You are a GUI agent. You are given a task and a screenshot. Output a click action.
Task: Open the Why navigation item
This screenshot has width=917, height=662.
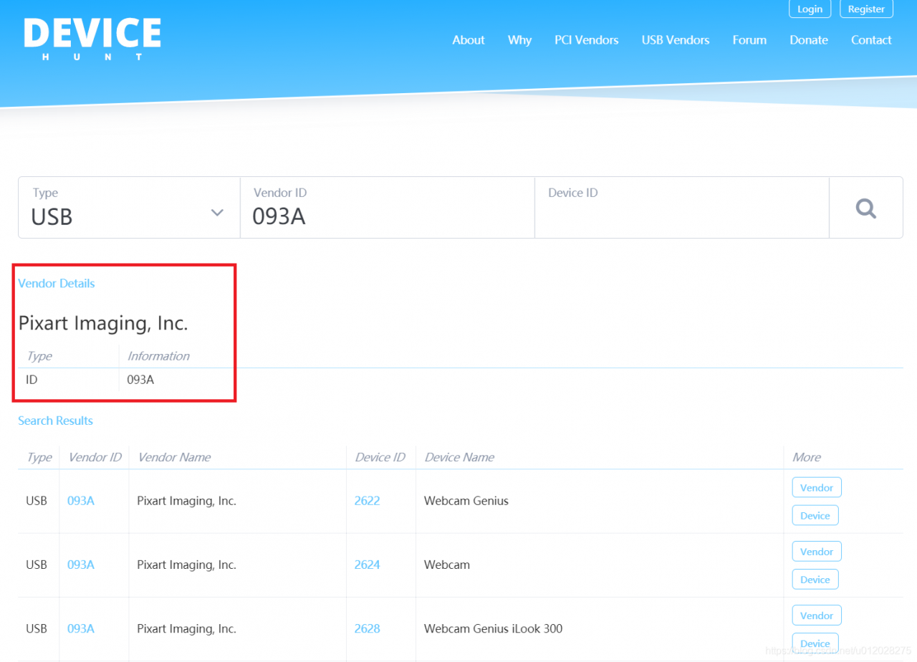pyautogui.click(x=519, y=40)
